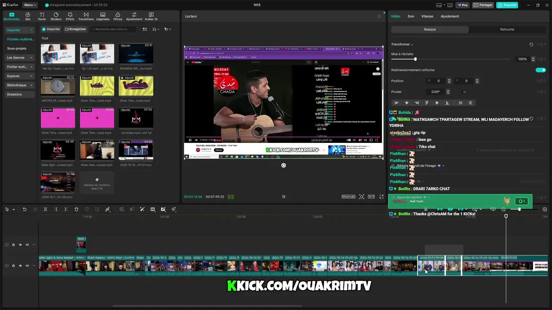Click align left icon in Transformer panel
Image resolution: width=552 pixels, height=310 pixels.
pos(396,103)
